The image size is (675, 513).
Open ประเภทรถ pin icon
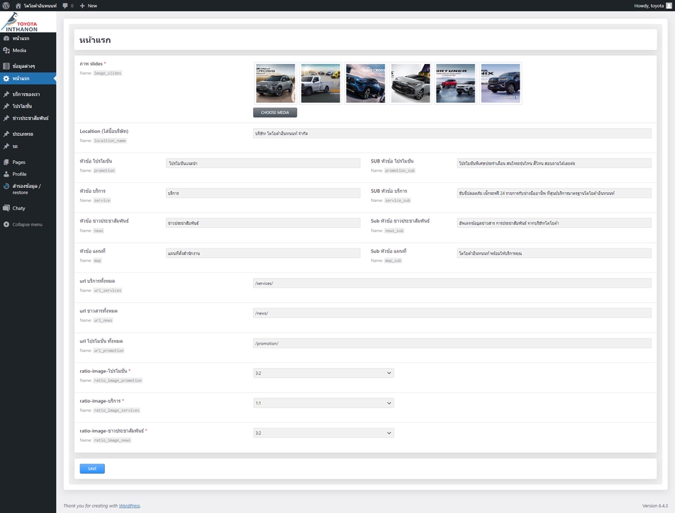pyautogui.click(x=6, y=134)
